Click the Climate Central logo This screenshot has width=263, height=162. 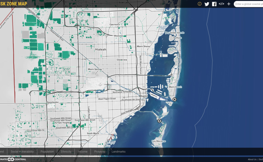[13, 159]
